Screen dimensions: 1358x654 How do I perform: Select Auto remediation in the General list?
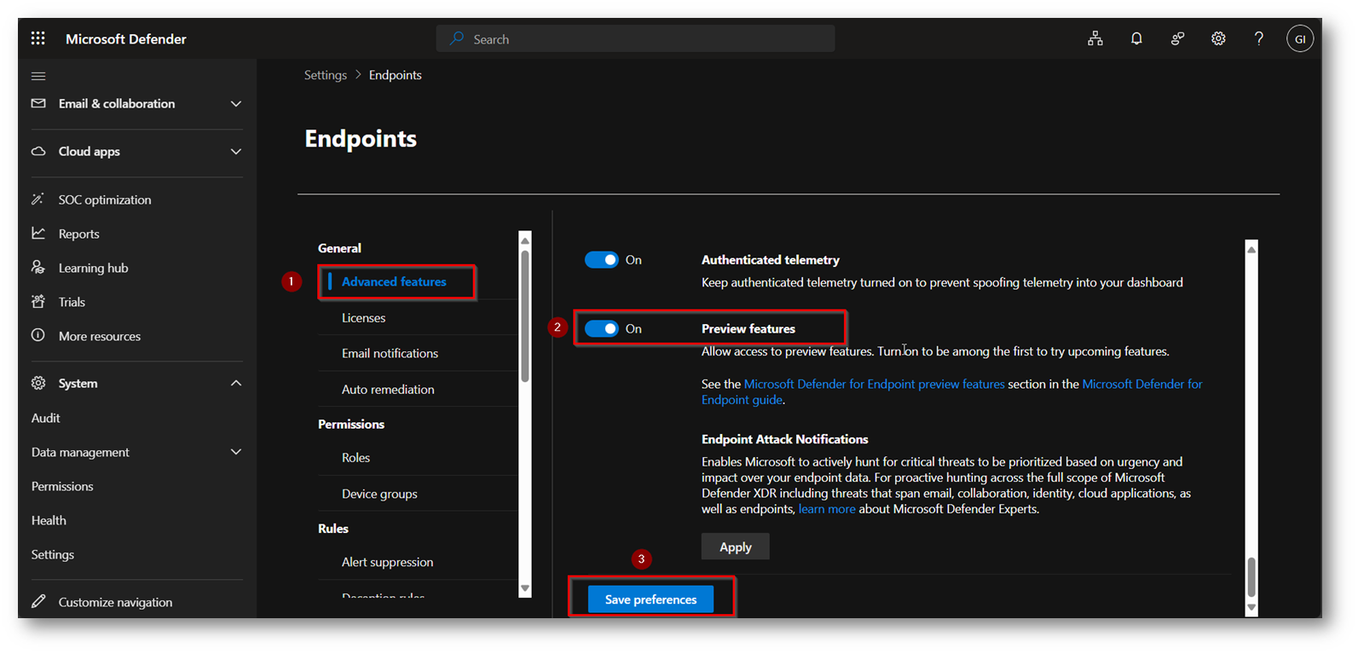(388, 389)
